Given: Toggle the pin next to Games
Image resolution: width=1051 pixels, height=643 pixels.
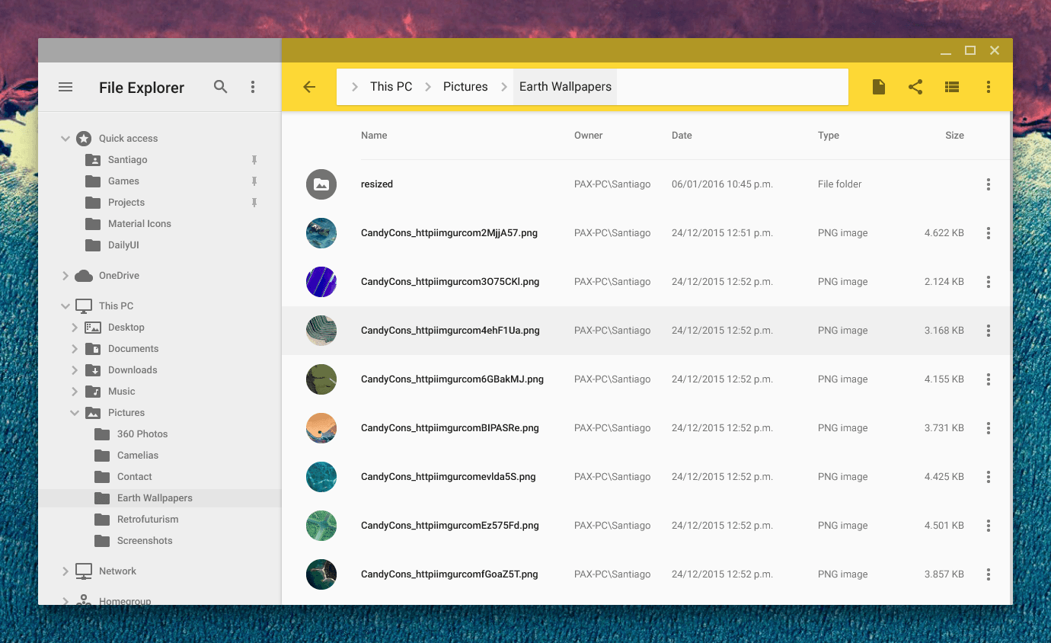Looking at the screenshot, I should 254,181.
